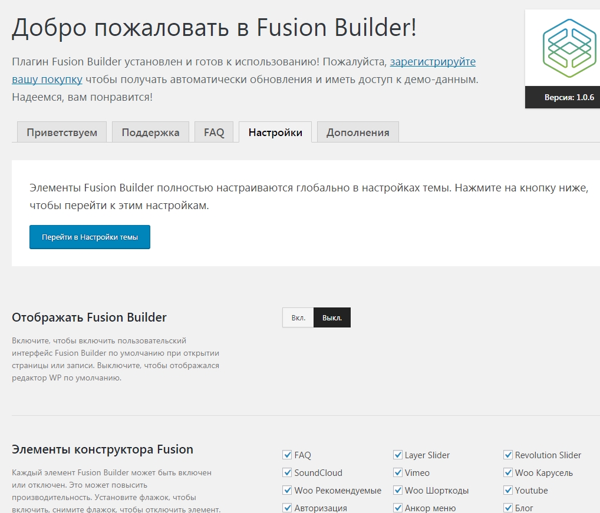The height and width of the screenshot is (513, 600).
Task: Disable Woo Рекомендуемые element
Action: point(287,490)
